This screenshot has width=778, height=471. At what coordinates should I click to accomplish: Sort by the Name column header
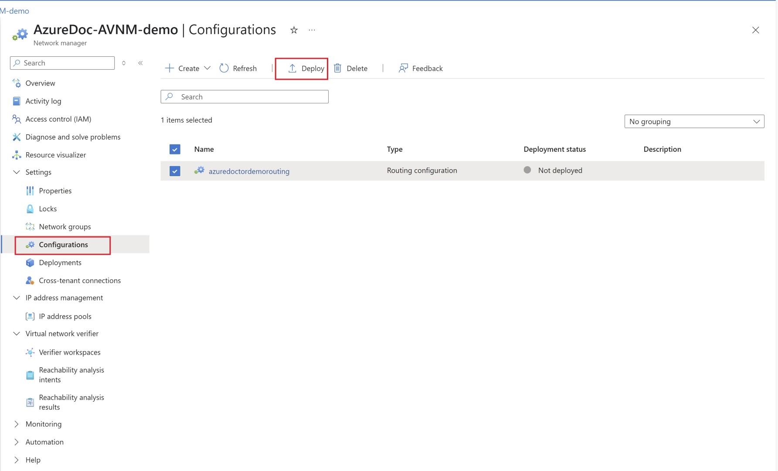click(x=204, y=149)
